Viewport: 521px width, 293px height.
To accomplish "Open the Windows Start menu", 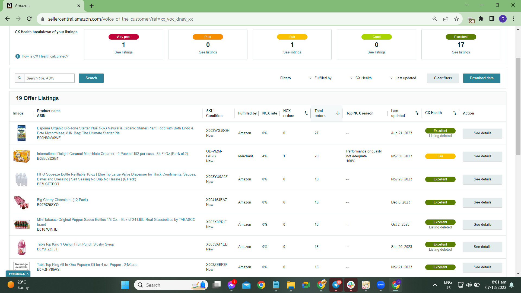I will 125,285.
